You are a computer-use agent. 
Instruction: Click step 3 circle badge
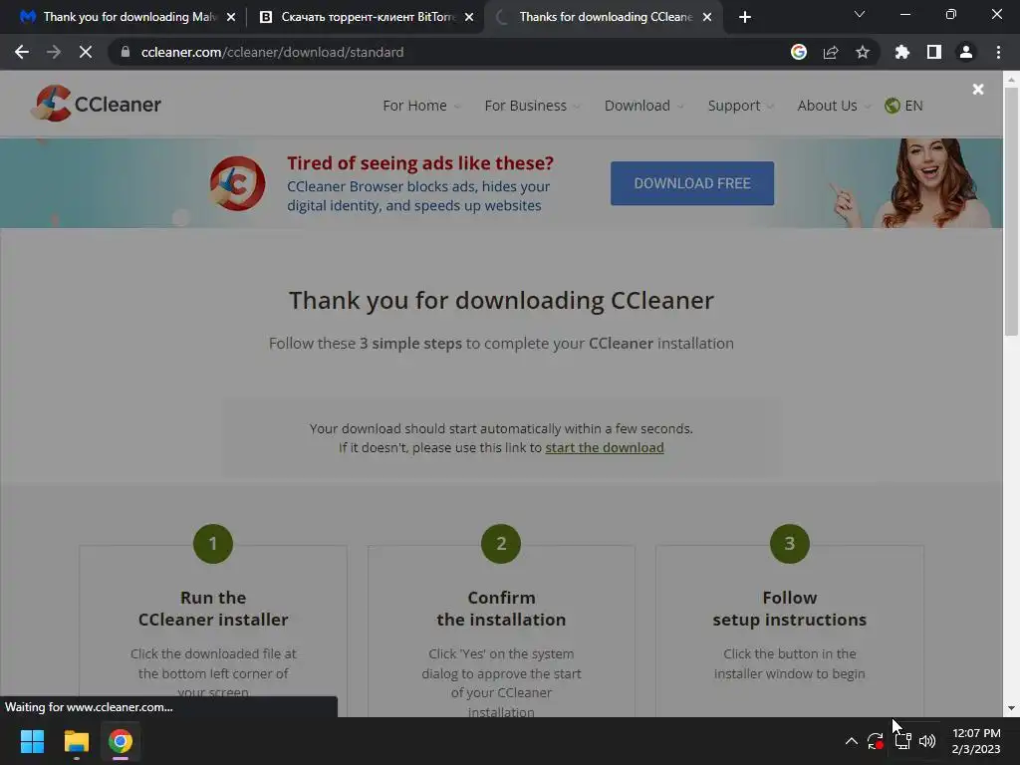pyautogui.click(x=789, y=543)
